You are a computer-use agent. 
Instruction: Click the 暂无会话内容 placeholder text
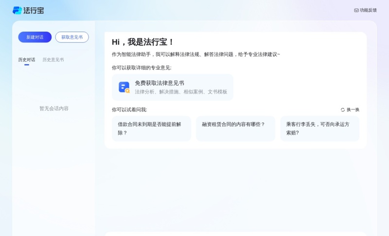click(54, 109)
